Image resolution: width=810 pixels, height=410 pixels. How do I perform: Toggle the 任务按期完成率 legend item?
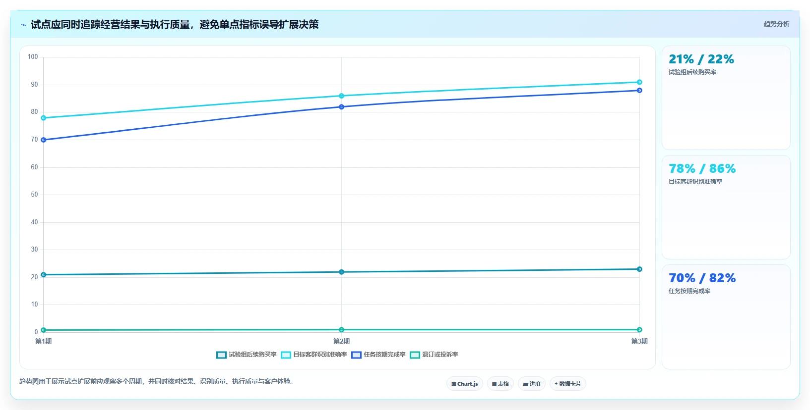click(378, 355)
